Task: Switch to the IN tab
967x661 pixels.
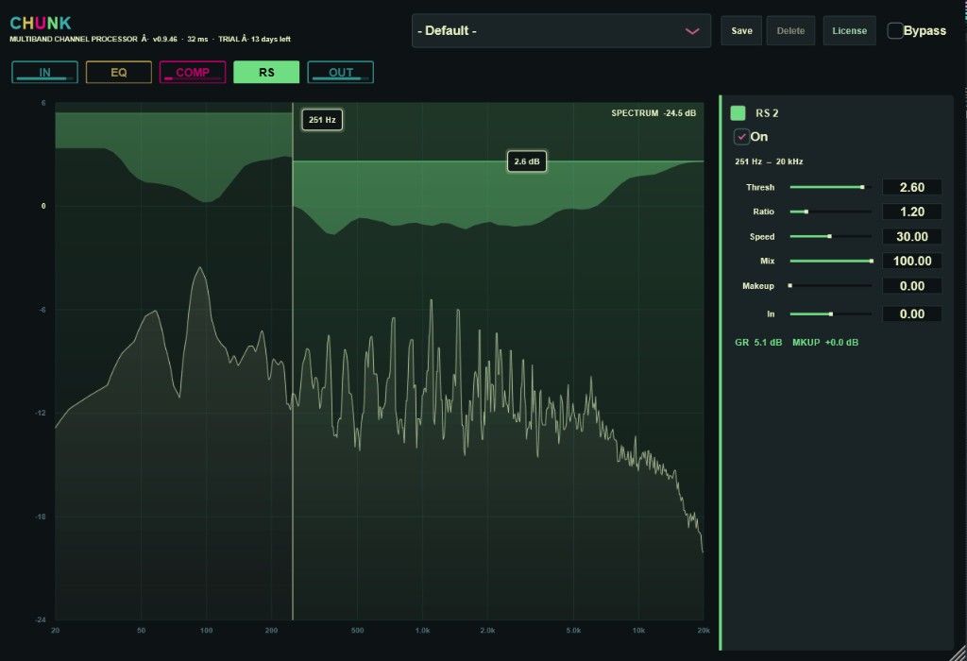Action: (44, 72)
